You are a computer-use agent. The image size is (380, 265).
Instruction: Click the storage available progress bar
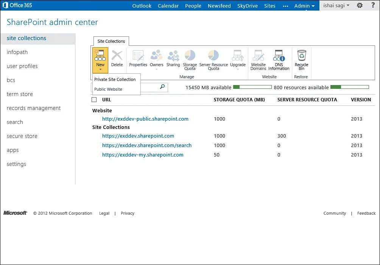[x=252, y=87]
